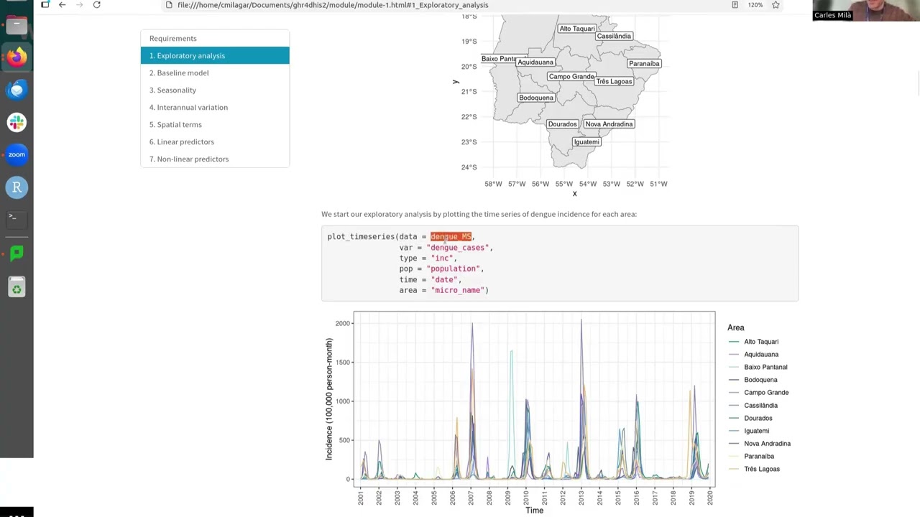Click the Campo Grande label on the map

pos(571,77)
